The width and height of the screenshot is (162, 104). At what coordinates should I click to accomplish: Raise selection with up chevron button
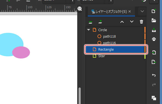click(122, 22)
